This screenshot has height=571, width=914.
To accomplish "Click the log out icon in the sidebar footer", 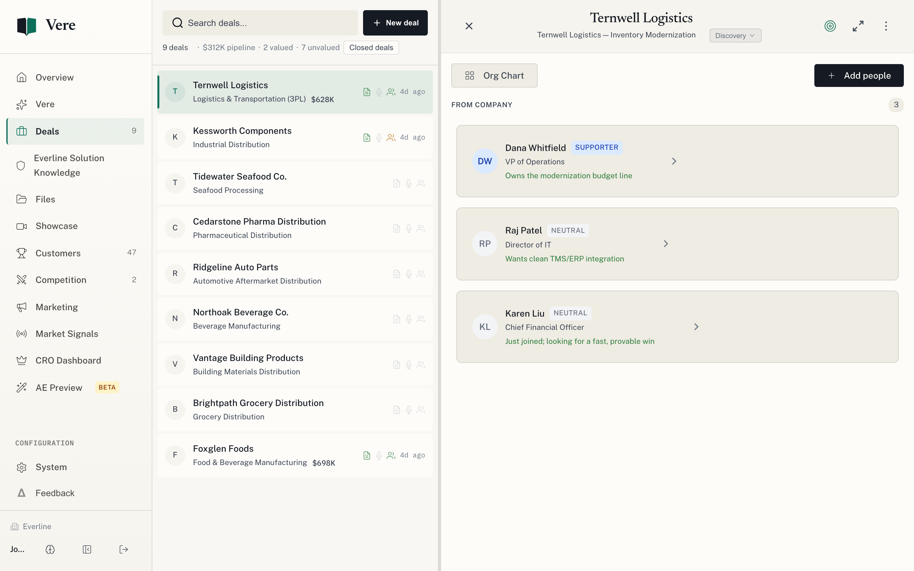I will coord(123,549).
